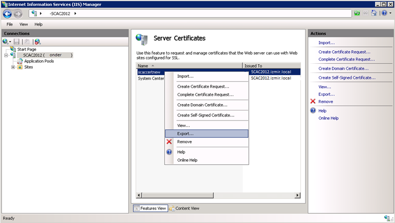Screen dimensions: 395x223
Task: Collapse the SCAC2012 server node
Action: pos(6,55)
